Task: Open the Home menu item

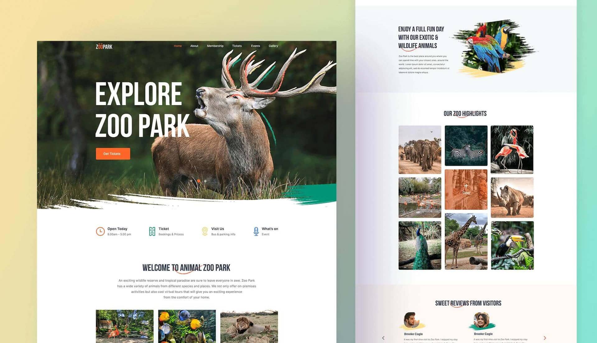Action: click(x=178, y=46)
